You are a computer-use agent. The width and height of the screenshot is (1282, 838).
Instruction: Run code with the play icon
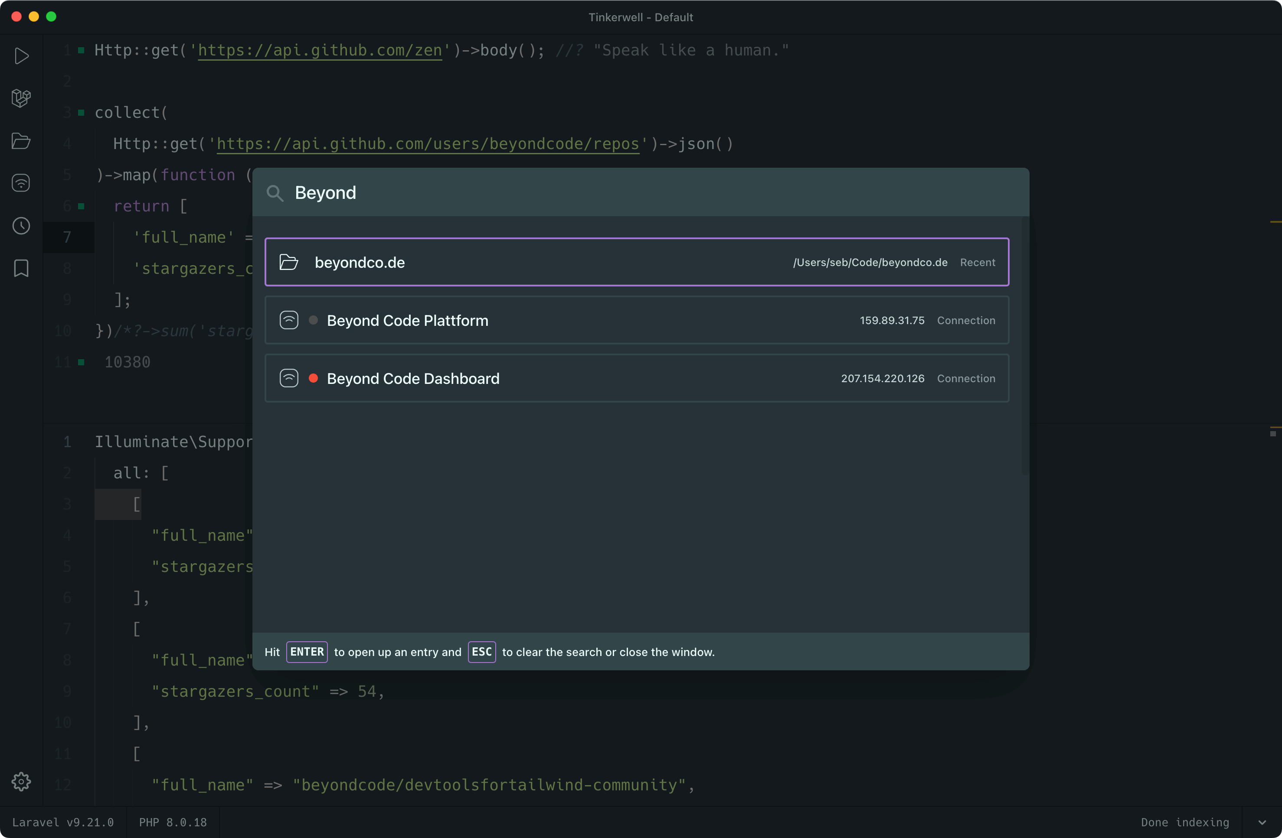point(21,56)
